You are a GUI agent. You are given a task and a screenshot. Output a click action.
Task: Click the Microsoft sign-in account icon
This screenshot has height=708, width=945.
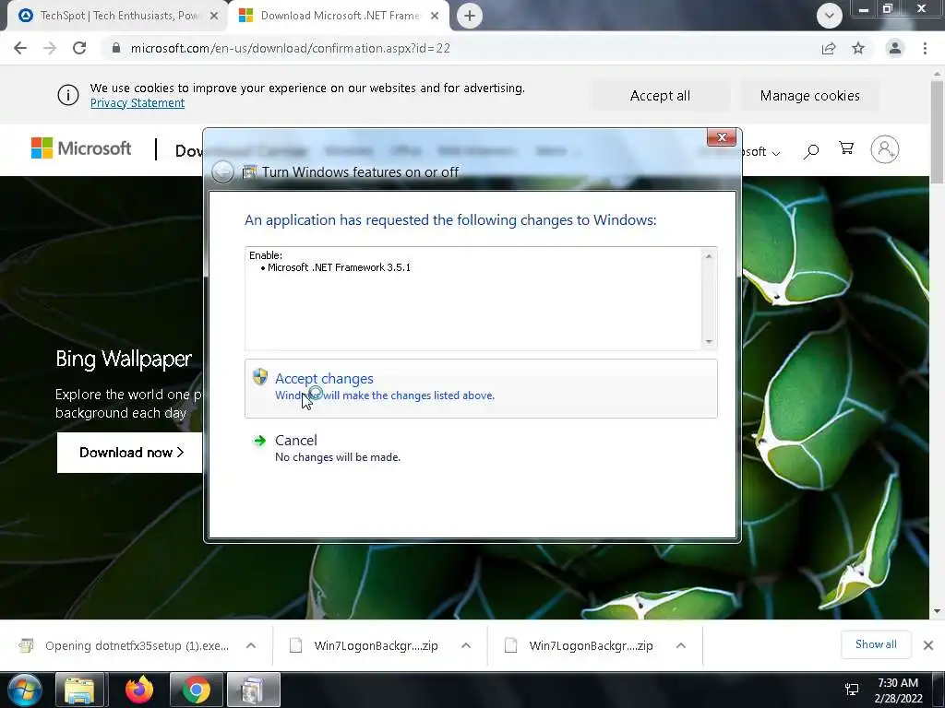point(885,149)
